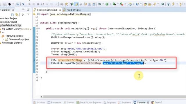Click the Disconnect debug icon

[x=42, y=4]
